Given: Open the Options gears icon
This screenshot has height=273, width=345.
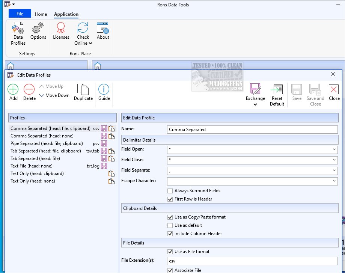Looking at the screenshot, I should (x=38, y=28).
